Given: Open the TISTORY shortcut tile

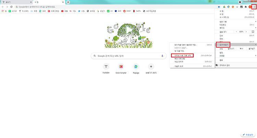Looking at the screenshot, I should click(x=106, y=69).
